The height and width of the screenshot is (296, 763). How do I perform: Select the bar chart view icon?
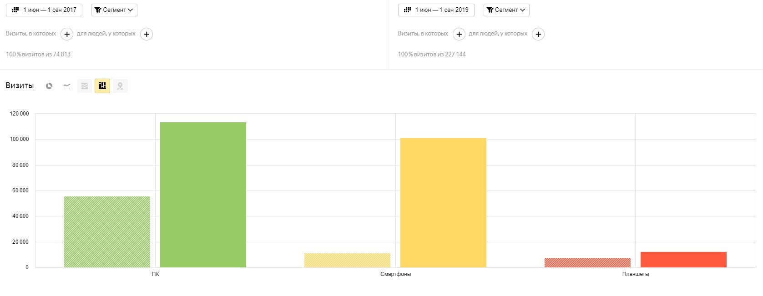[x=102, y=86]
